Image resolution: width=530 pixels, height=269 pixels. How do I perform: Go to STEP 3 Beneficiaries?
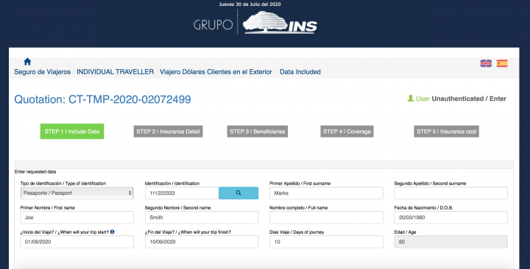coord(257,132)
